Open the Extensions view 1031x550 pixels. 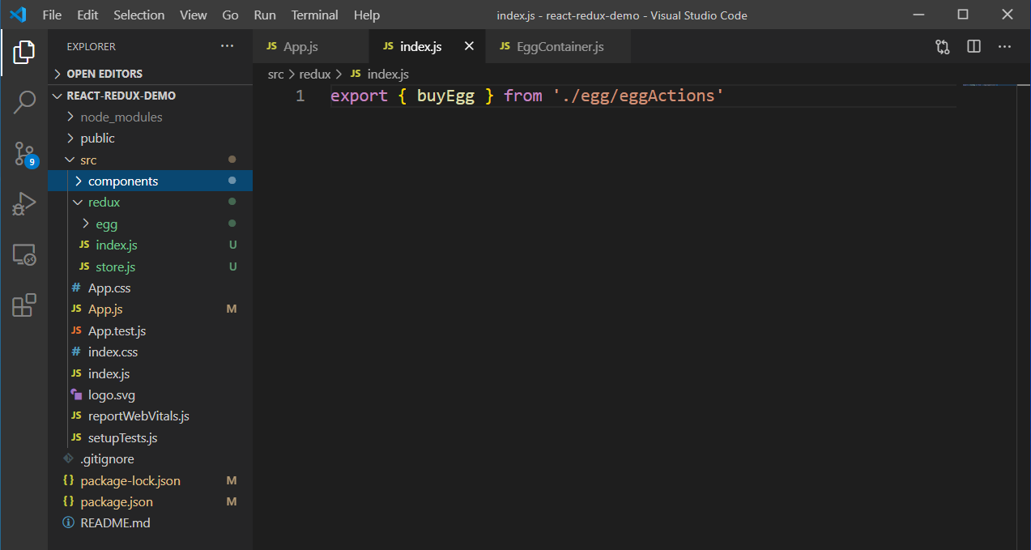pos(24,305)
